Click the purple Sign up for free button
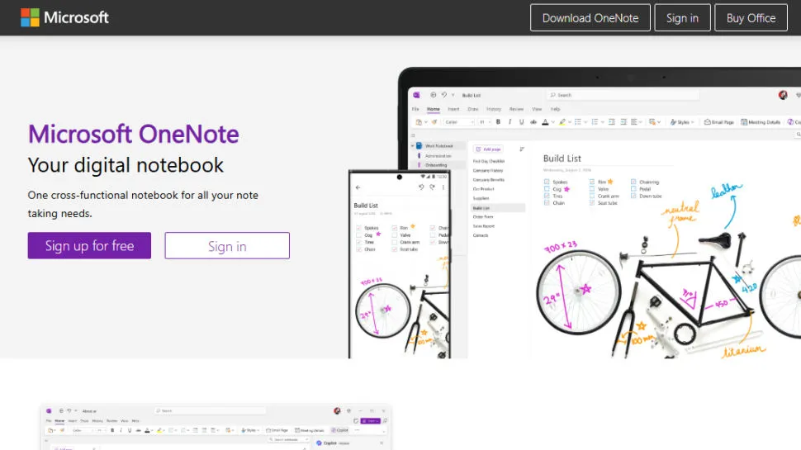The width and height of the screenshot is (801, 450). click(89, 245)
